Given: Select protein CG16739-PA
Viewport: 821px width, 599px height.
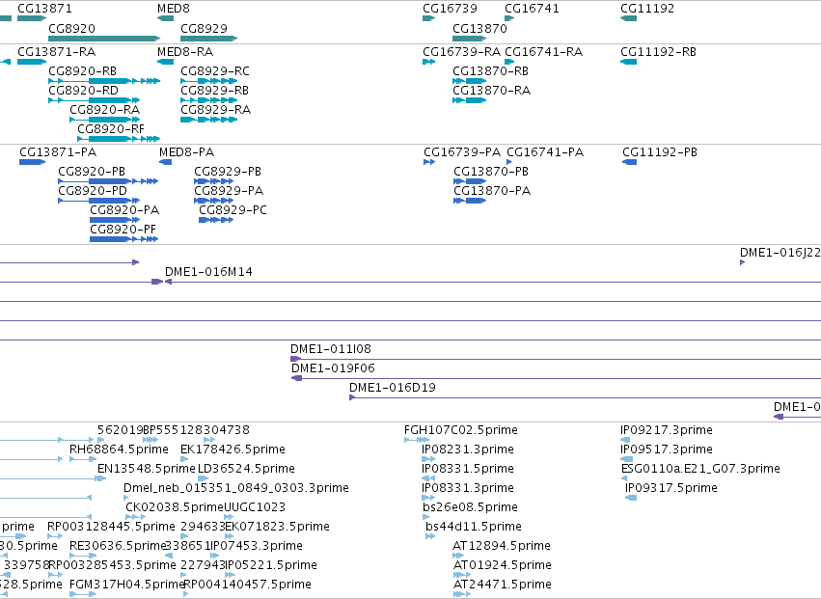Looking at the screenshot, I should click(x=462, y=152).
